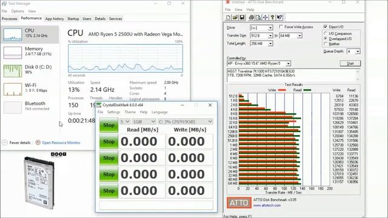Select Bluetooth in Task Manager sidebar

pyautogui.click(x=30, y=107)
